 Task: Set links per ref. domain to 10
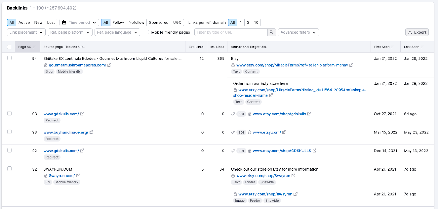(256, 22)
